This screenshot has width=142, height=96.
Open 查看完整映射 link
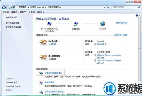pyautogui.click(x=121, y=23)
